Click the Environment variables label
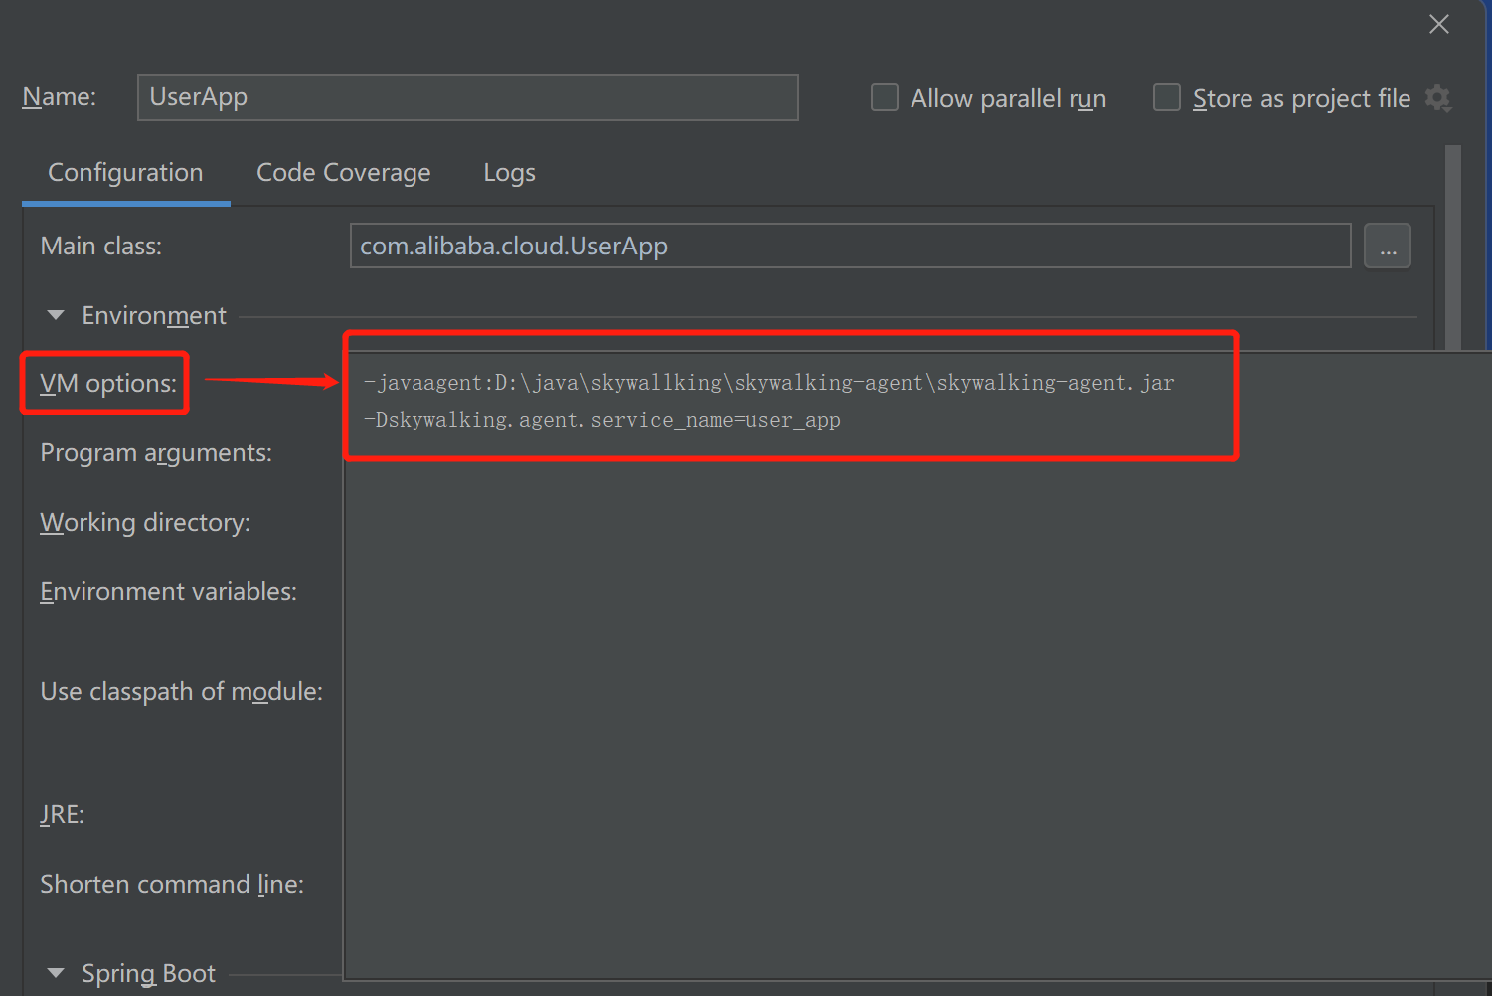The width and height of the screenshot is (1492, 996). point(169,592)
